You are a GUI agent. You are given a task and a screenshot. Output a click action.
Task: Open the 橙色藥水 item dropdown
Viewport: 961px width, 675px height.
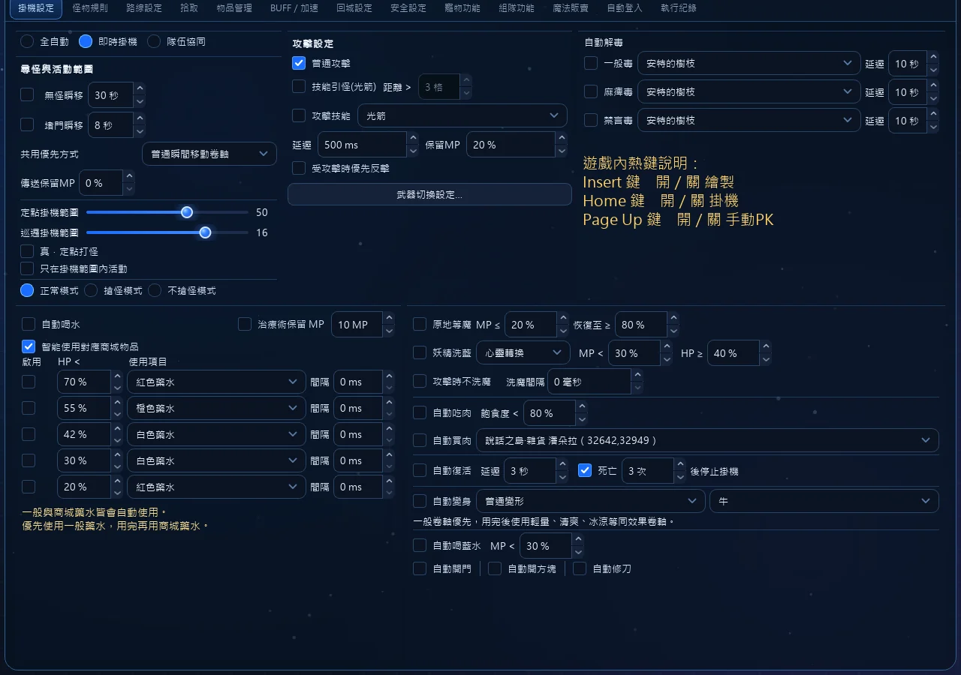tap(216, 409)
